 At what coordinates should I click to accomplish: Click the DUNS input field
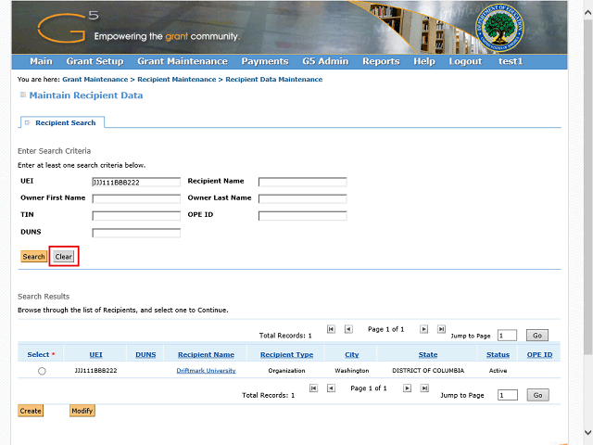point(136,233)
